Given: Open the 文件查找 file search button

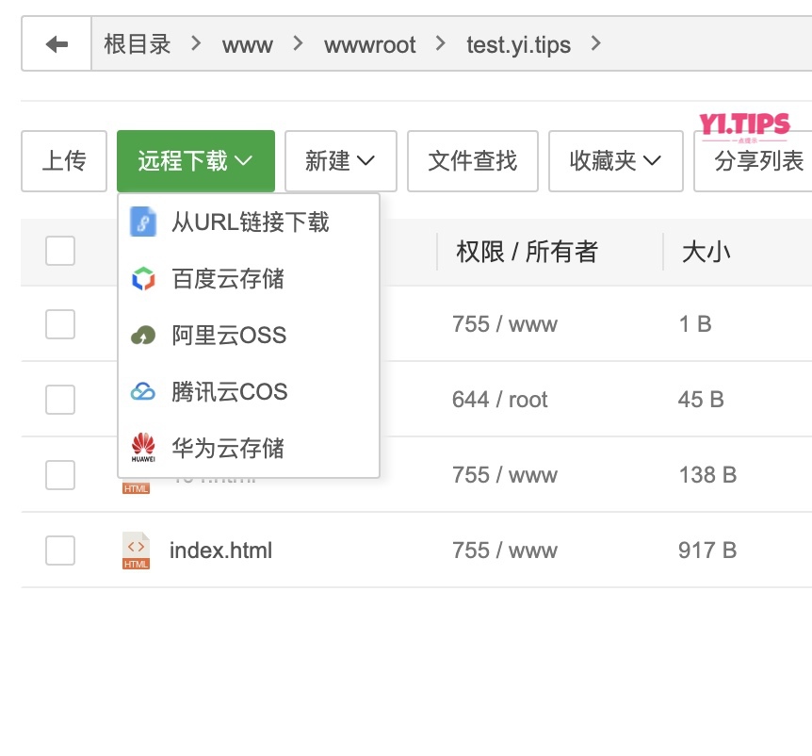Looking at the screenshot, I should (473, 161).
